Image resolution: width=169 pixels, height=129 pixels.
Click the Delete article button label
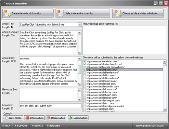point(37,118)
